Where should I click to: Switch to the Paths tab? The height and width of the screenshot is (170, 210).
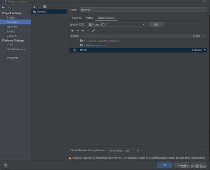[x=89, y=18]
